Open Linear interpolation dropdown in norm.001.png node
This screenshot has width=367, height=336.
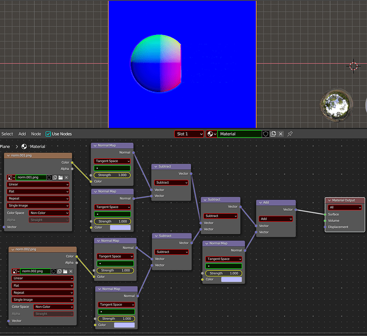38,185
